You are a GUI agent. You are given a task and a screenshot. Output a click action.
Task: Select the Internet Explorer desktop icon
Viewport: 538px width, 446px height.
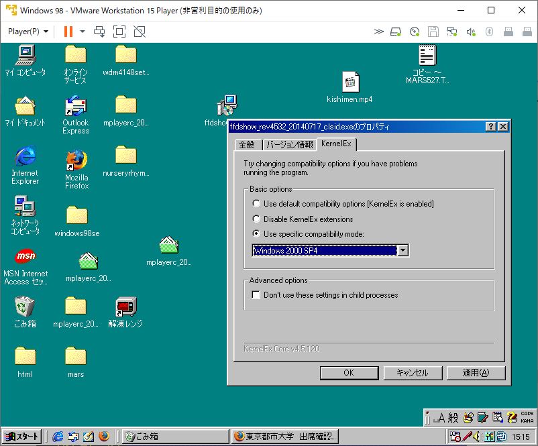tap(25, 165)
